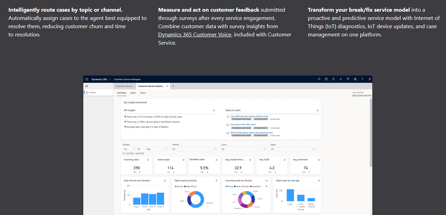Open the Duration 'Last' dropdown
The image size is (446, 215).
129,149
